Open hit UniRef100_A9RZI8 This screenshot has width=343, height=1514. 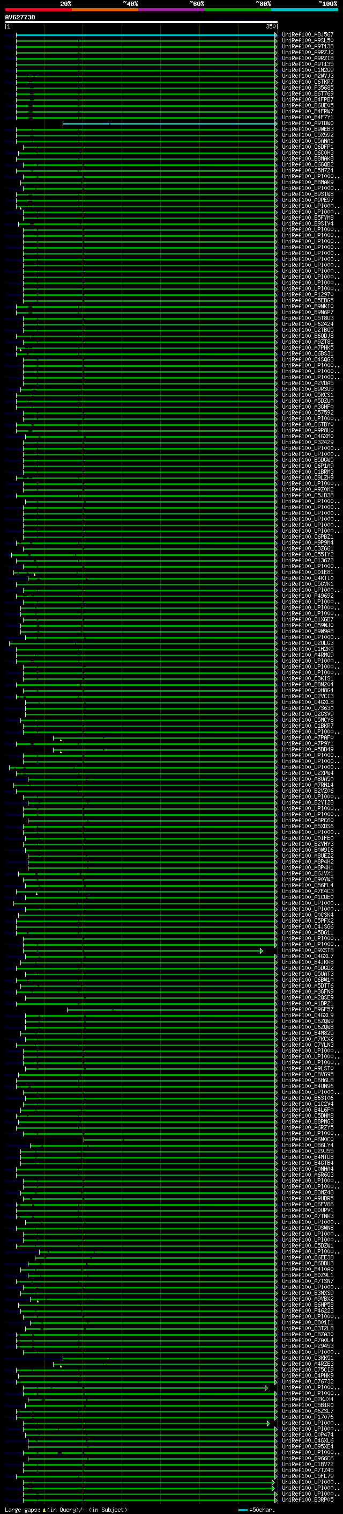click(308, 58)
